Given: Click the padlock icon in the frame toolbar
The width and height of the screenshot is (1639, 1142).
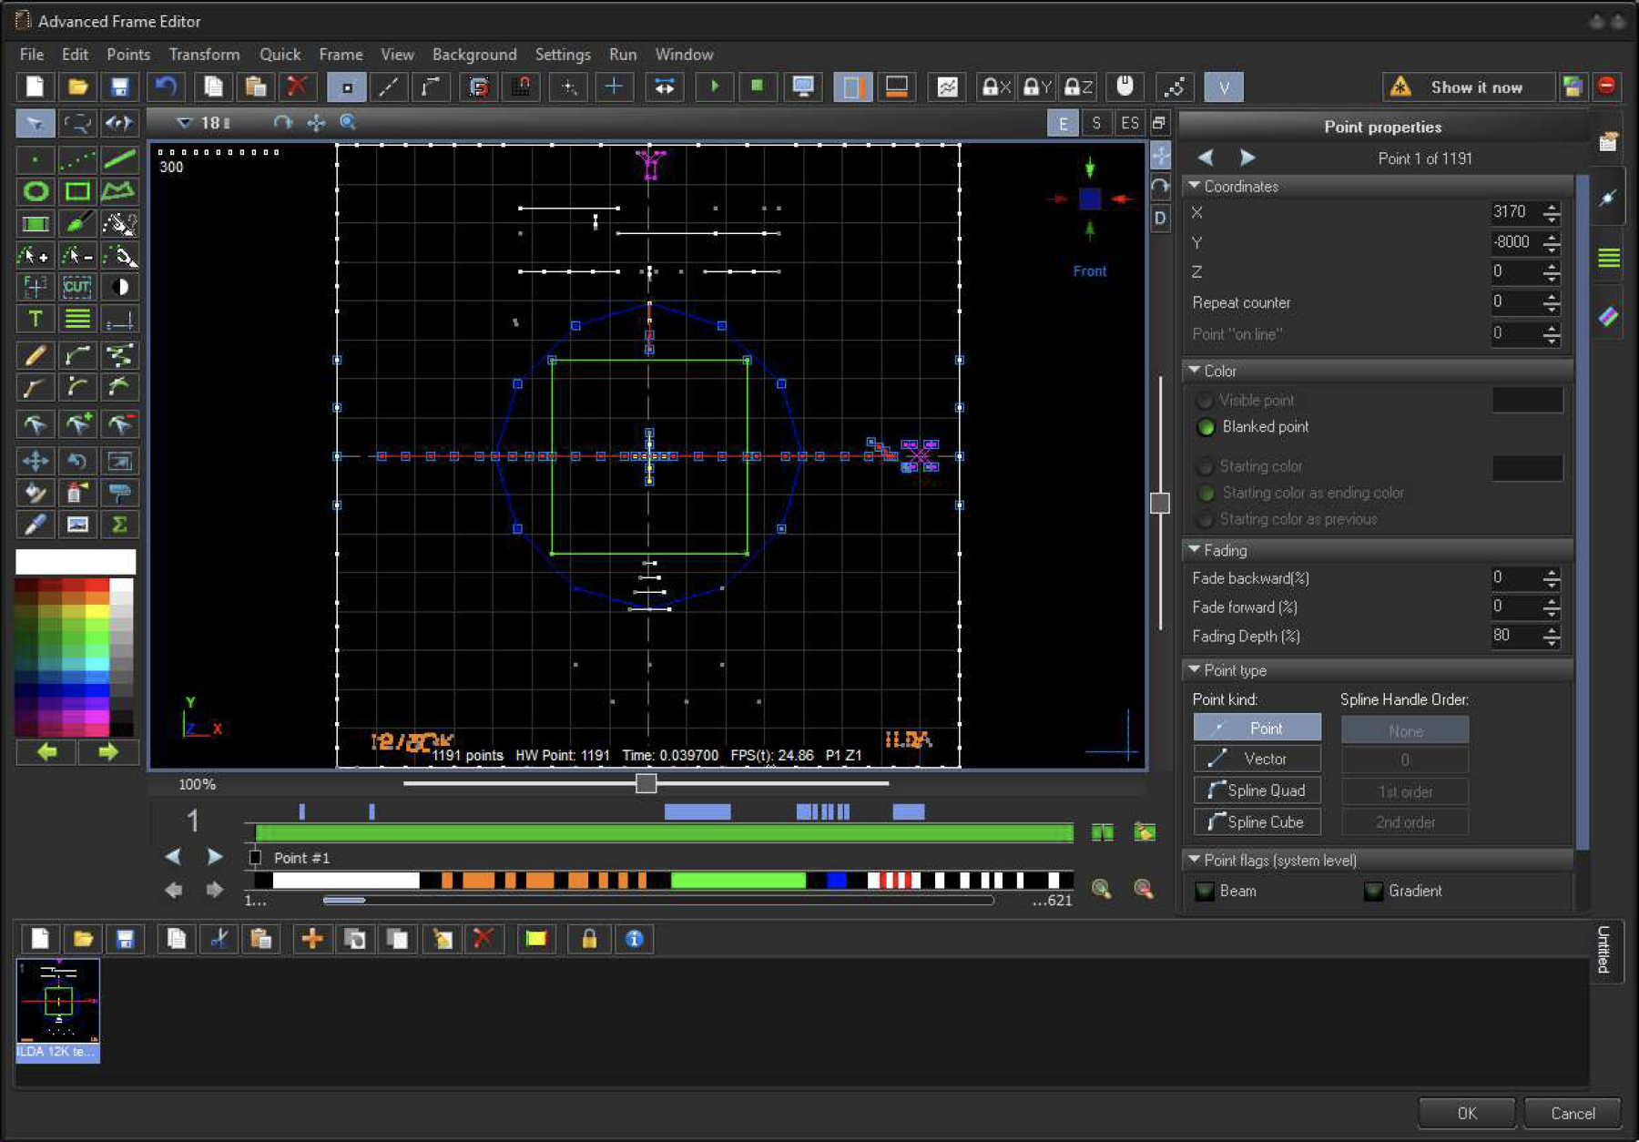Looking at the screenshot, I should tap(589, 939).
